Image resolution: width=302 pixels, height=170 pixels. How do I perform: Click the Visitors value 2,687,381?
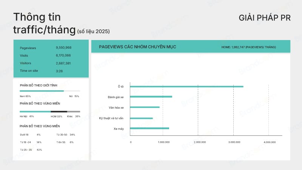coord(63,63)
